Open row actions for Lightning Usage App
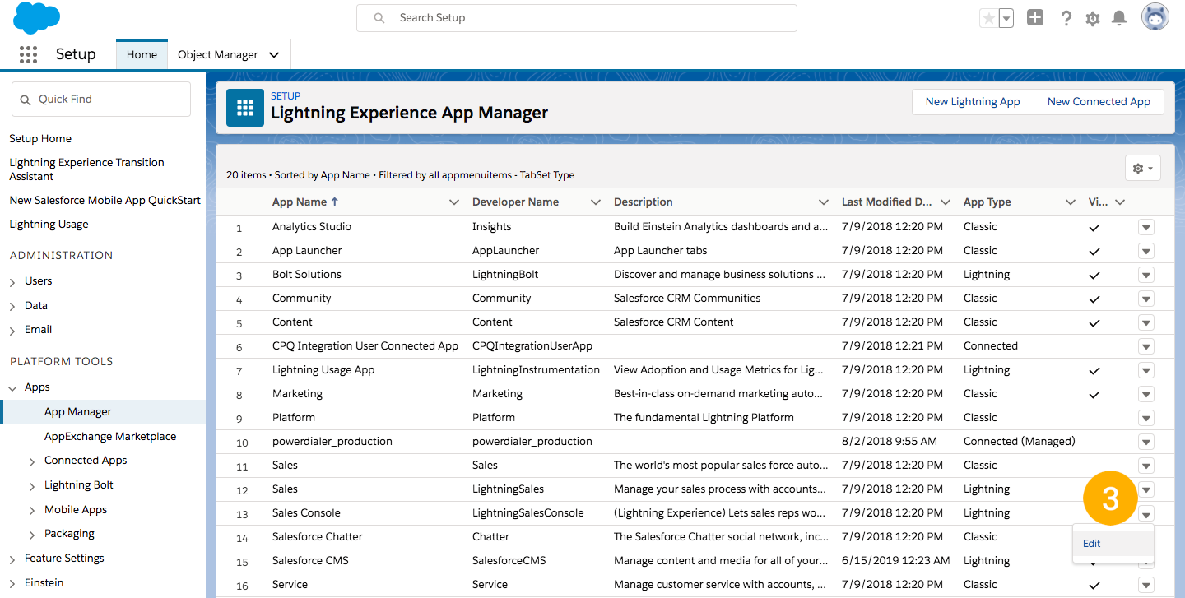1185x598 pixels. 1145,371
